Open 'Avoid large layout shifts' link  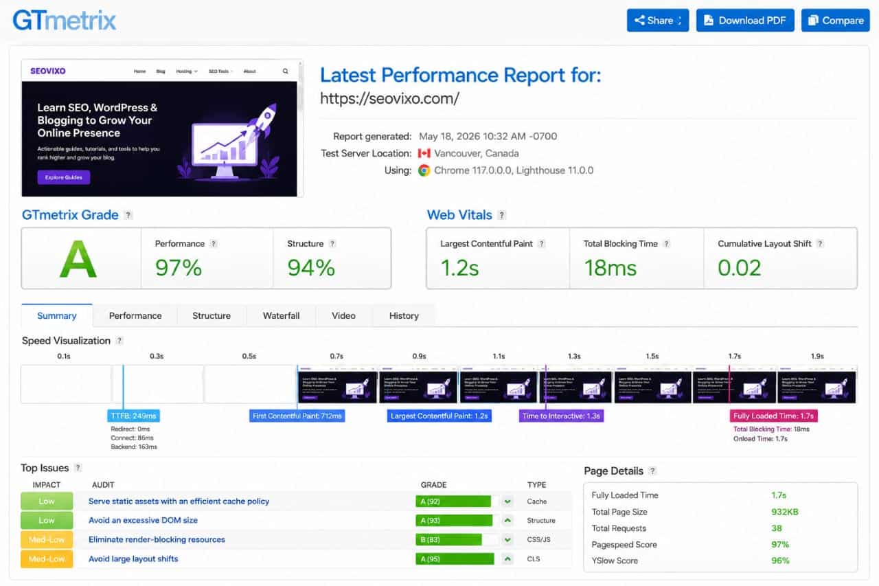133,559
